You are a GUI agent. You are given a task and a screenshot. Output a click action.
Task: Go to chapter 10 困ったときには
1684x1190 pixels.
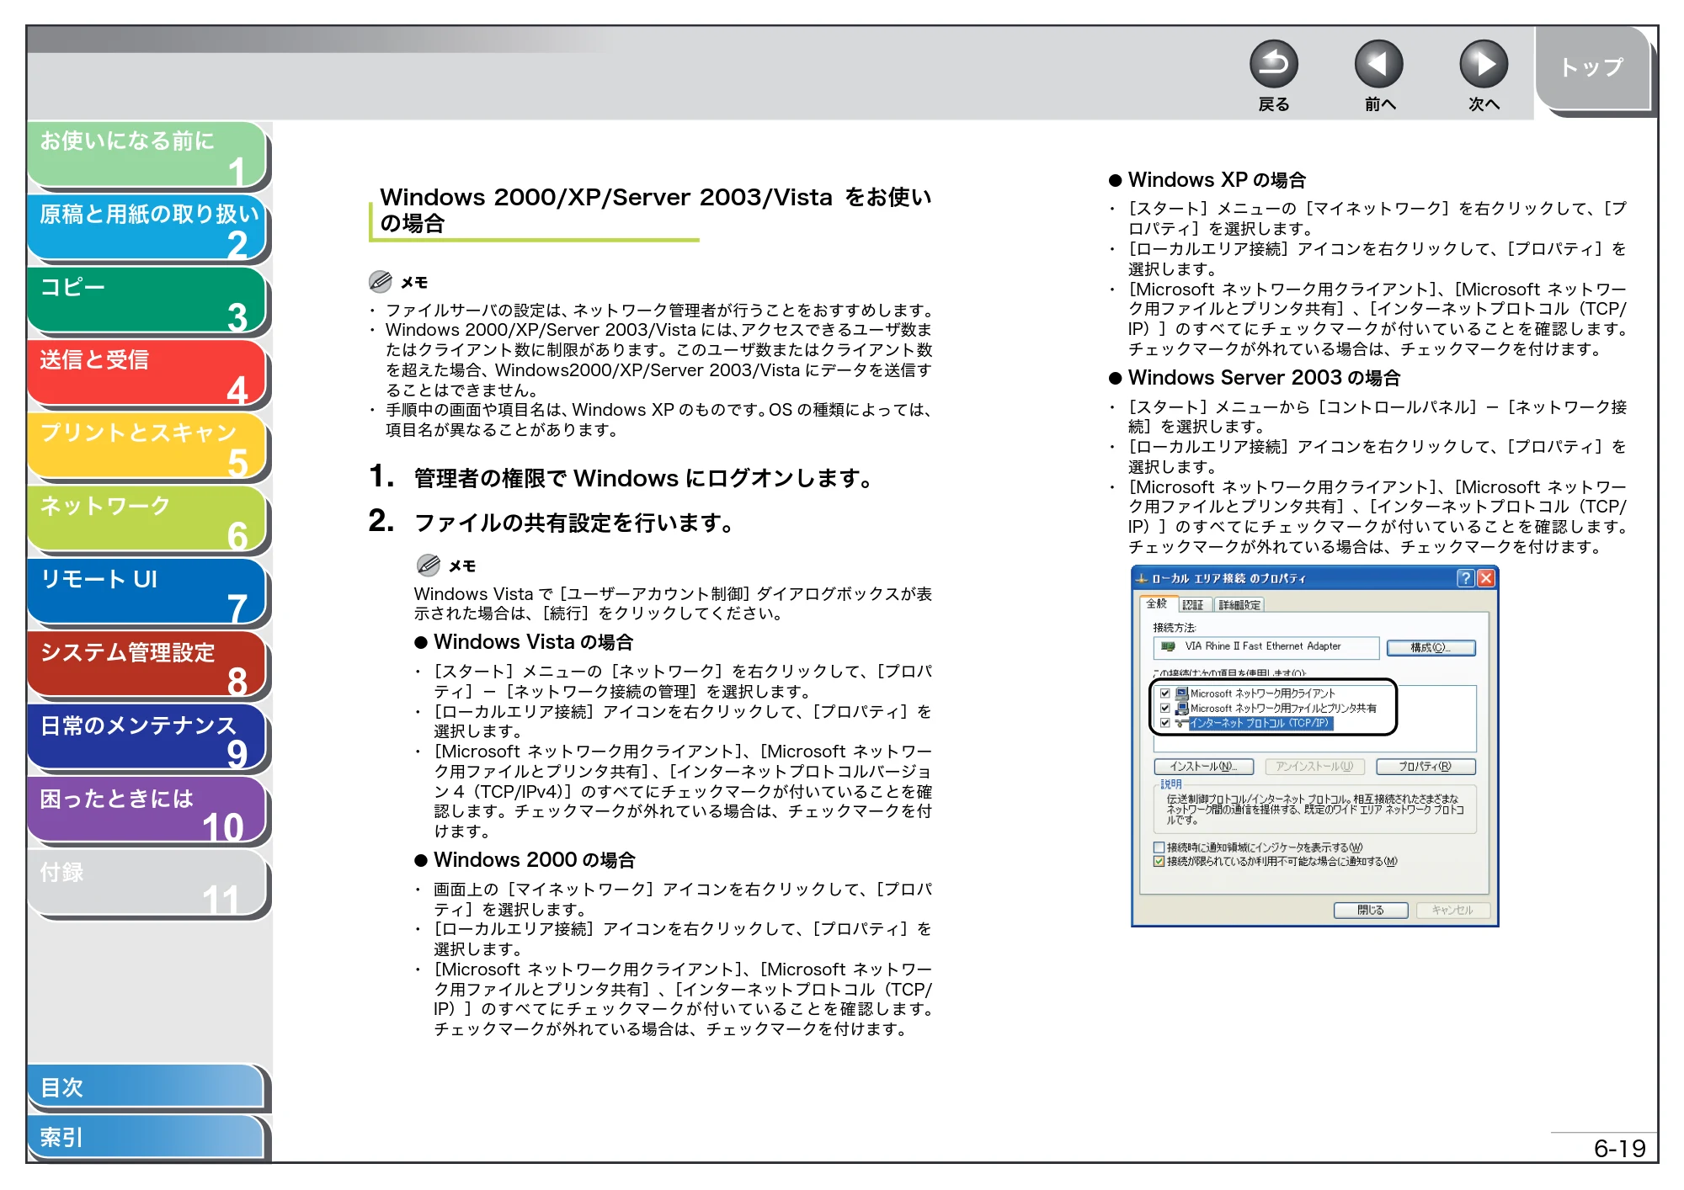(147, 811)
